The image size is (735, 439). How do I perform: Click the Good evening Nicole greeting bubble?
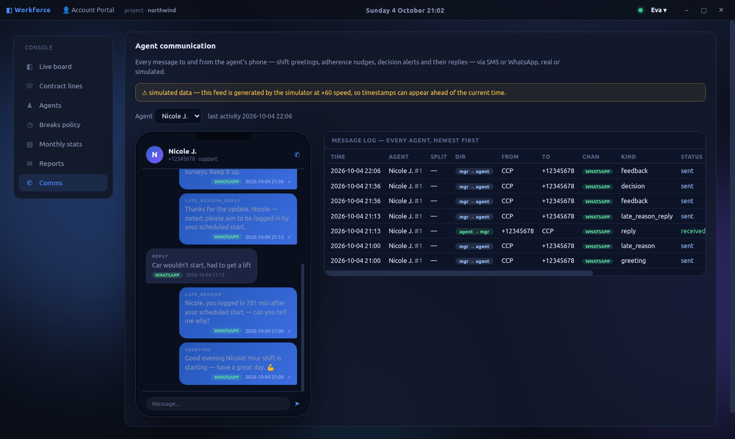[238, 363]
